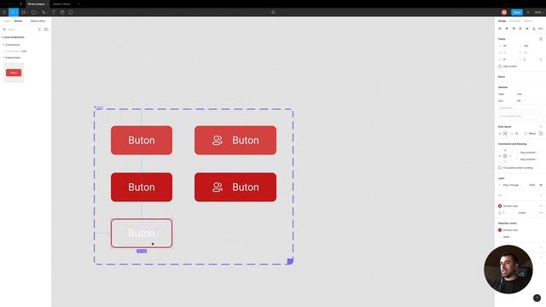Viewport: 546px width, 307px height.
Task: Click the corner radius input field
Action: tap(529, 60)
